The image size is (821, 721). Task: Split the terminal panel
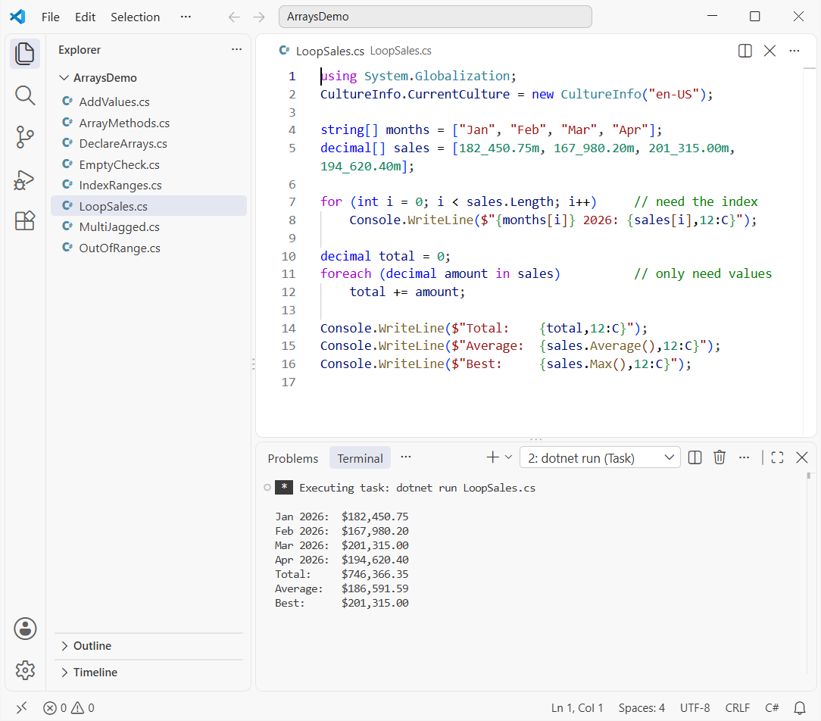(695, 457)
